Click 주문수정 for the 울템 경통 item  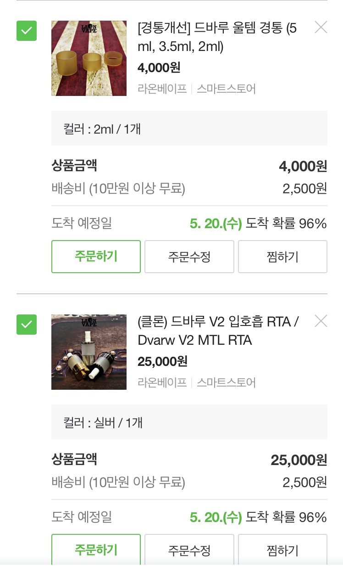tap(189, 257)
